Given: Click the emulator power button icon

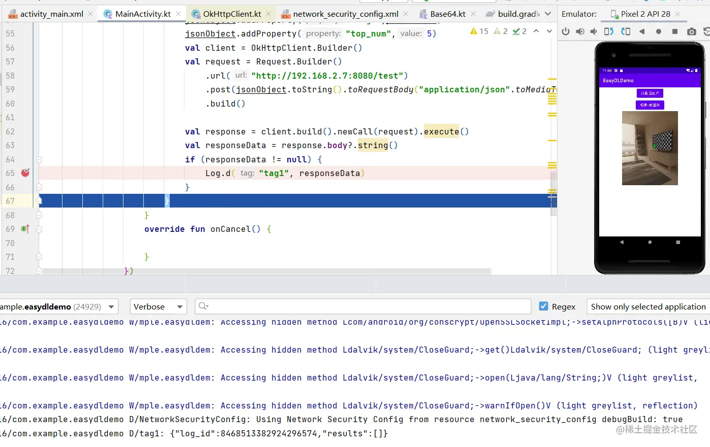Looking at the screenshot, I should [x=566, y=31].
